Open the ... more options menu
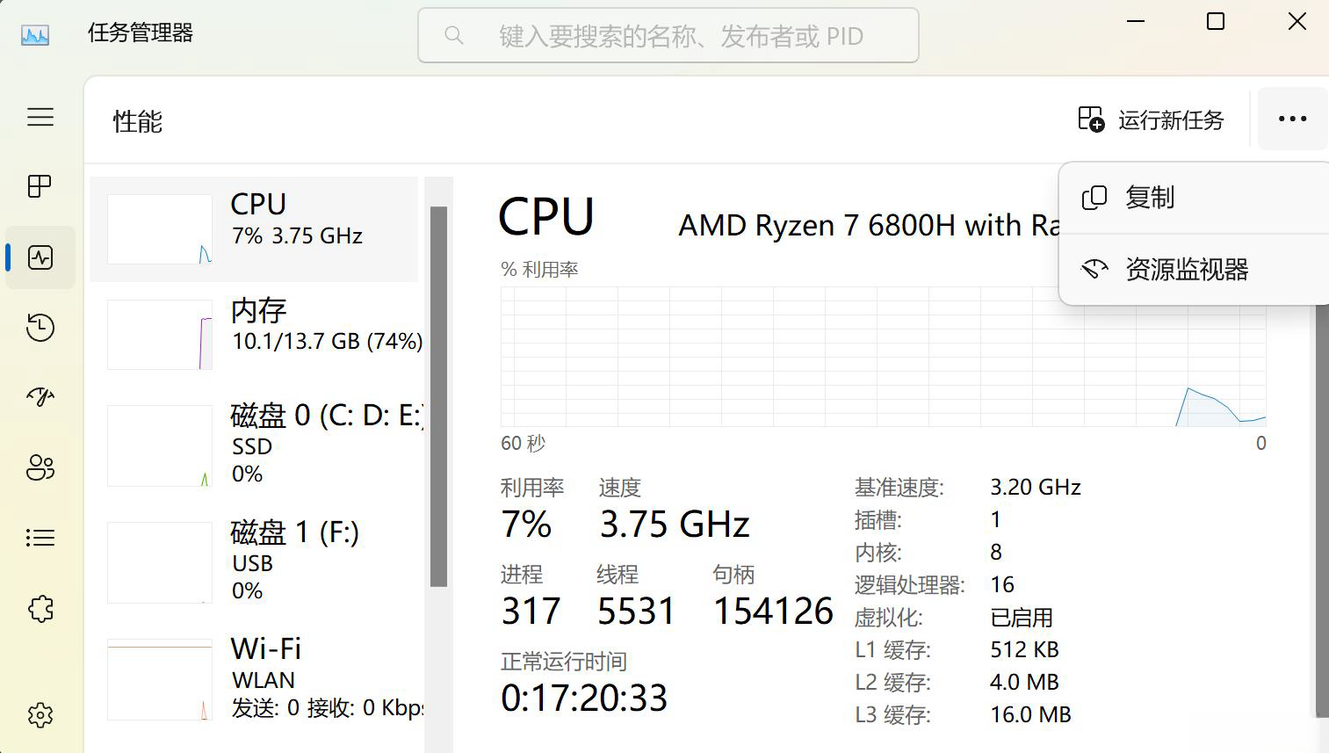This screenshot has width=1329, height=753. coord(1292,119)
